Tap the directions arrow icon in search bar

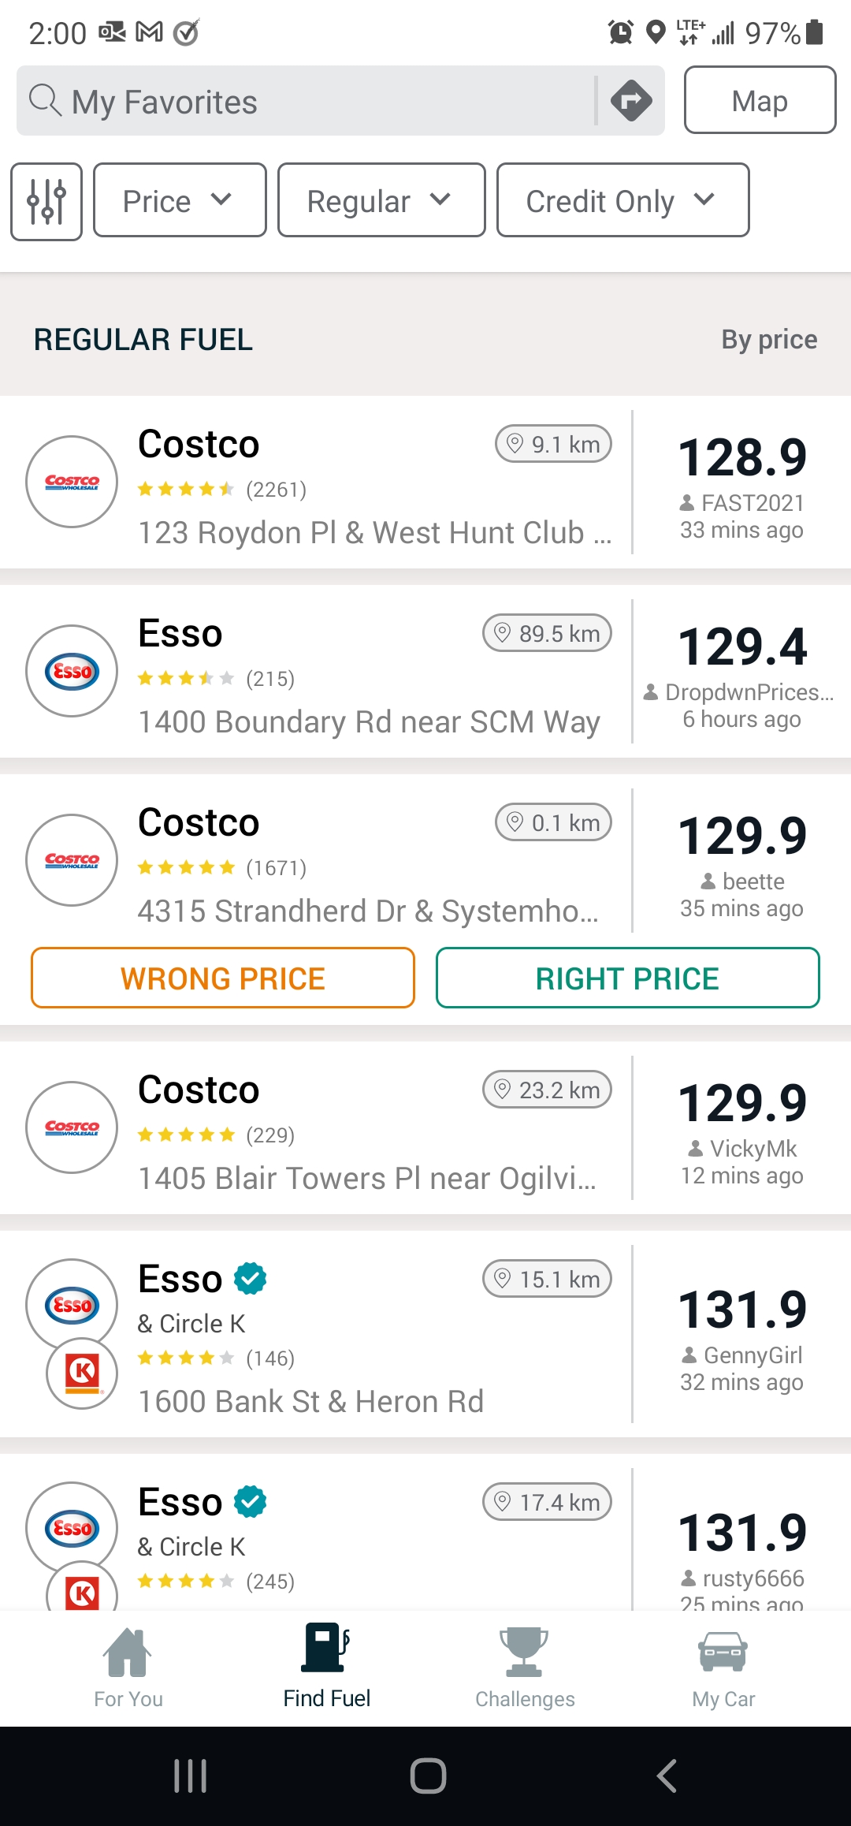(x=631, y=100)
